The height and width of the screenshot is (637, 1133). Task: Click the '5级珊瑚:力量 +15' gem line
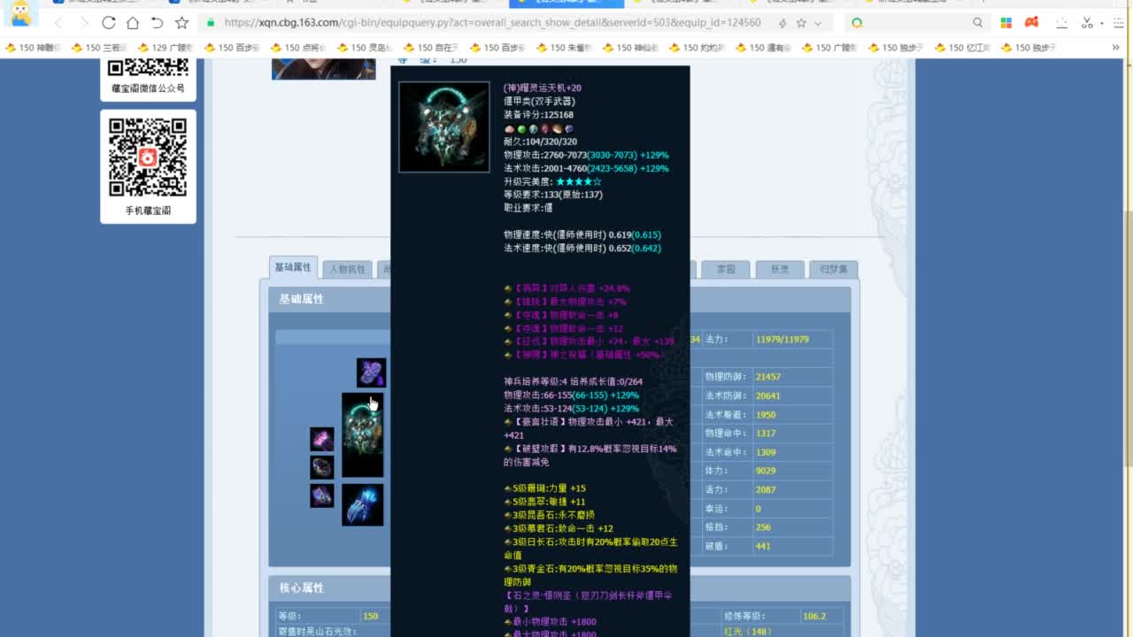click(x=545, y=488)
